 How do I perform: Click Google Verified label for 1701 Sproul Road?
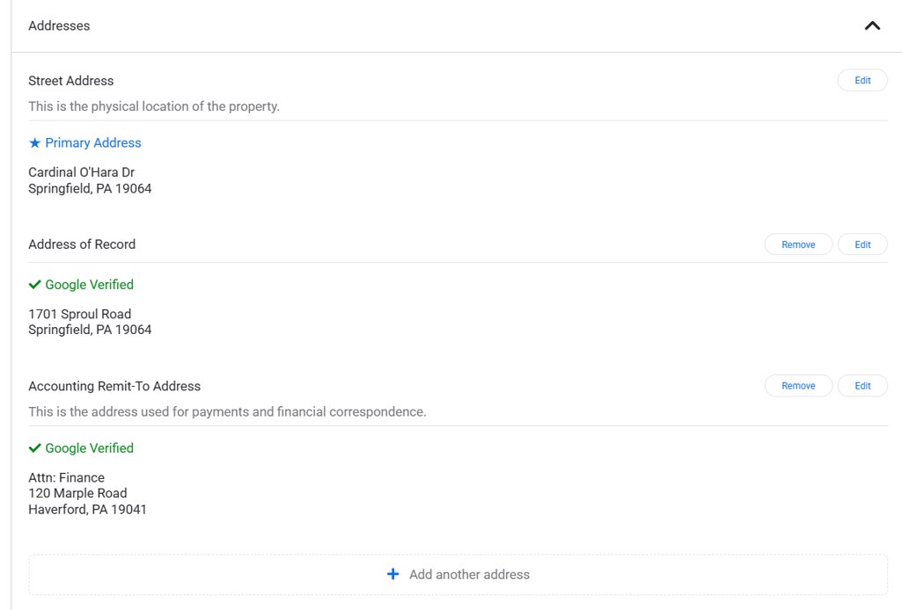tap(89, 285)
